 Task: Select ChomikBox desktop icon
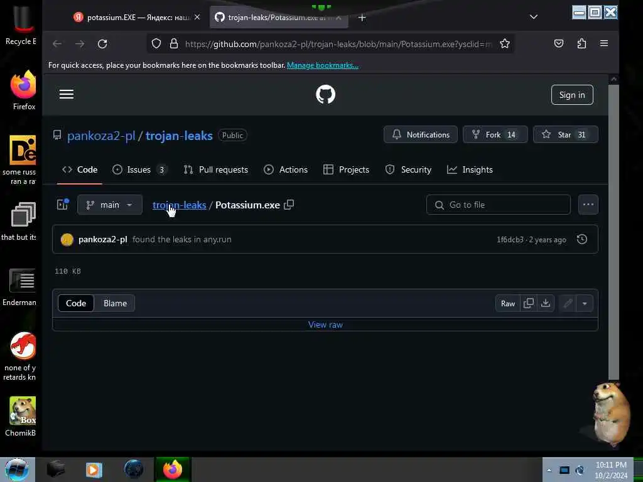click(x=21, y=417)
